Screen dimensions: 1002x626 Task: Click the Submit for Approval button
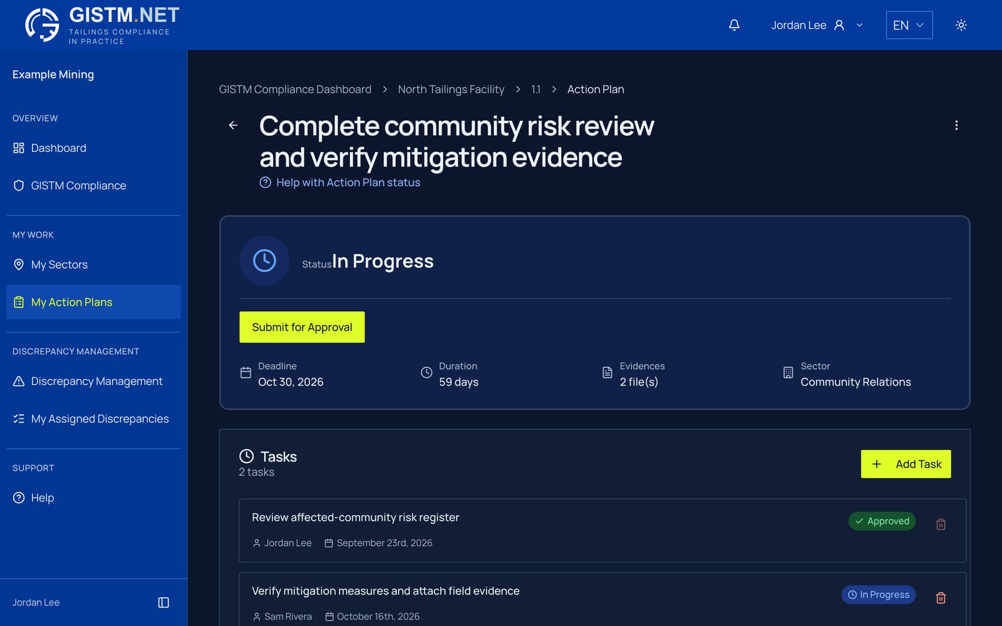click(x=302, y=327)
